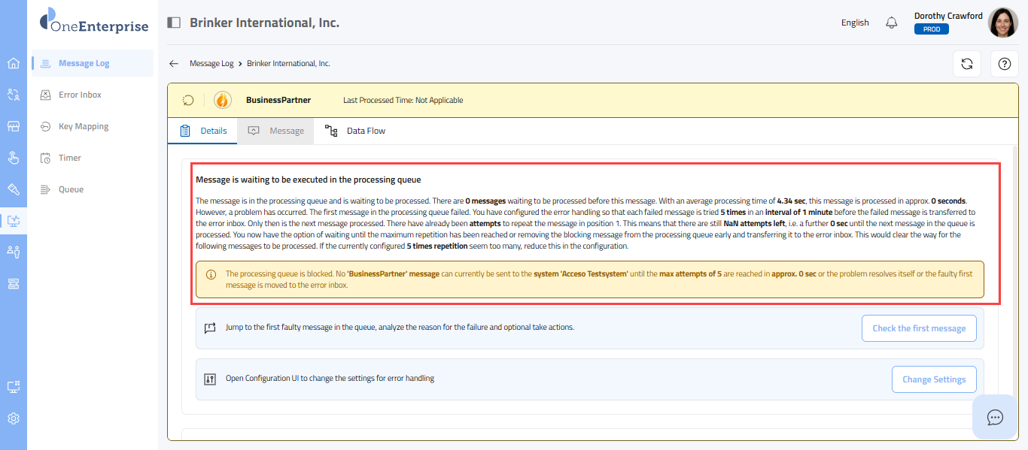Open the chat bubble widget
The image size is (1028, 450).
[x=995, y=417]
